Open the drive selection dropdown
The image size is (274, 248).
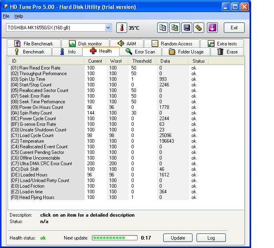[108, 28]
